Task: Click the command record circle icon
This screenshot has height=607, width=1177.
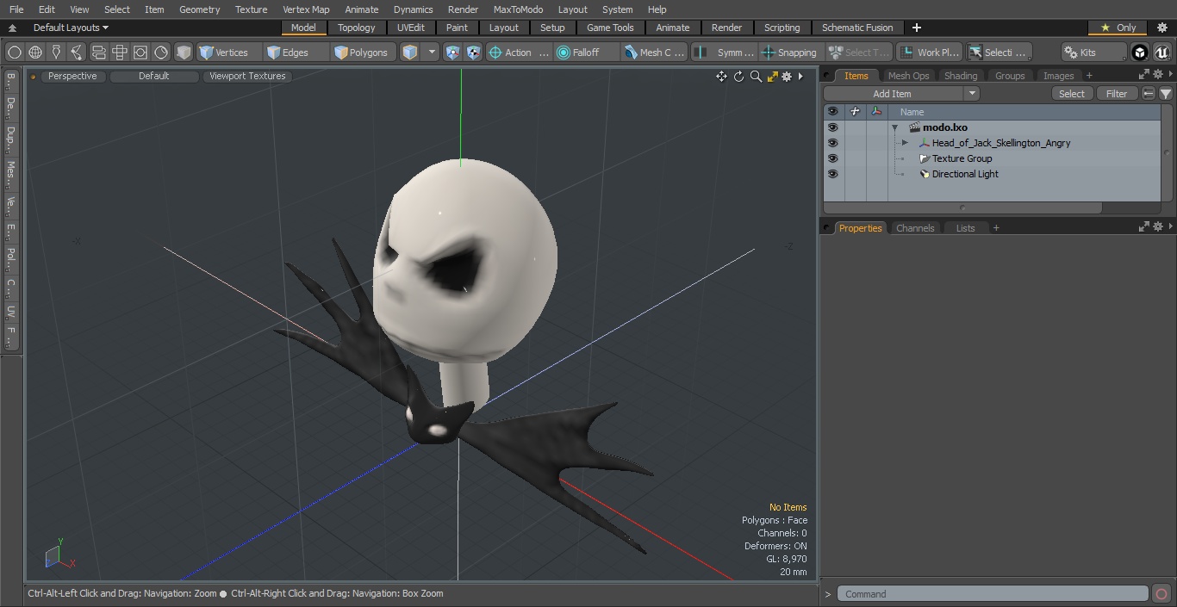Action: pos(1161,594)
